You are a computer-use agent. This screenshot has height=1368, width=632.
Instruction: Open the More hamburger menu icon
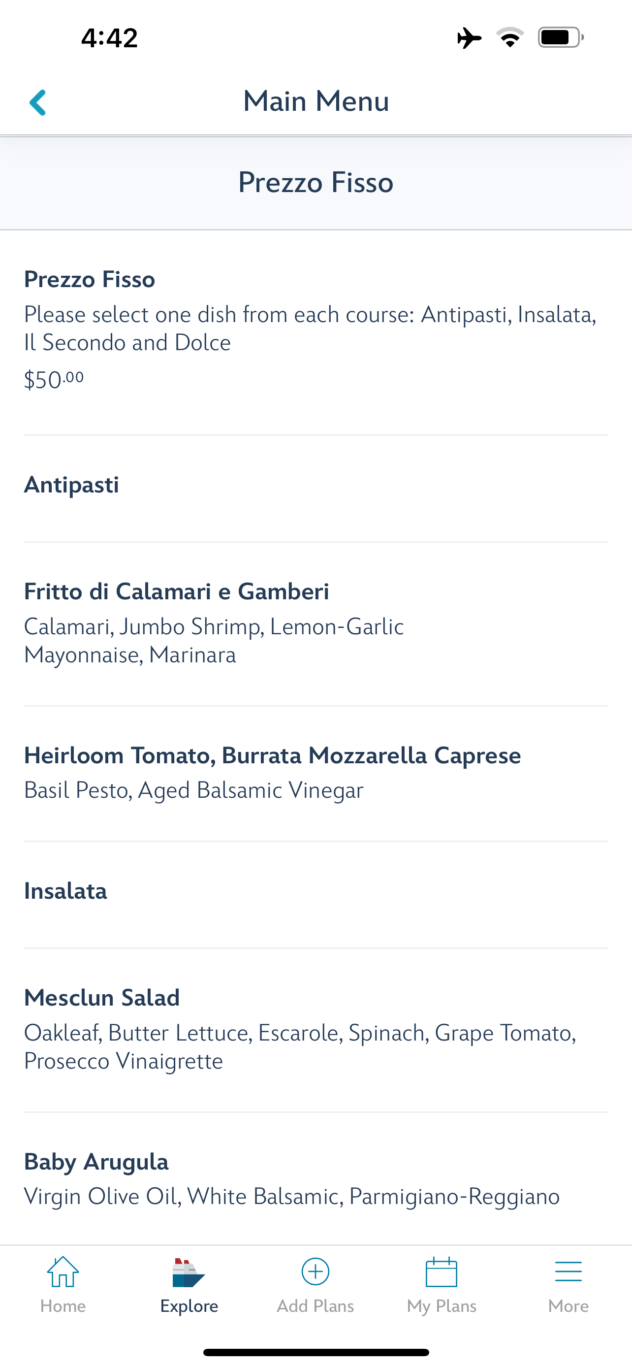click(569, 1271)
